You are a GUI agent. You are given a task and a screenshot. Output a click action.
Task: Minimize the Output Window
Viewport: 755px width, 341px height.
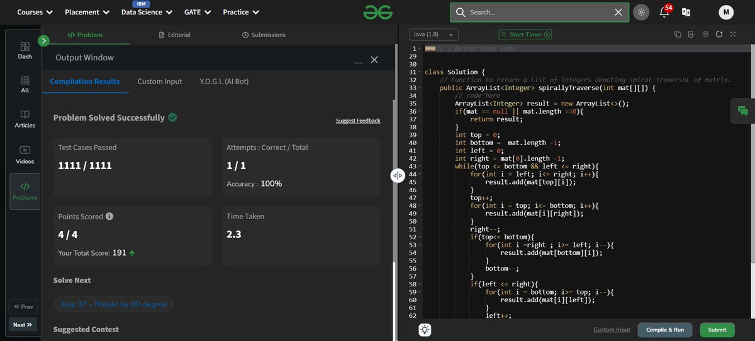point(358,61)
